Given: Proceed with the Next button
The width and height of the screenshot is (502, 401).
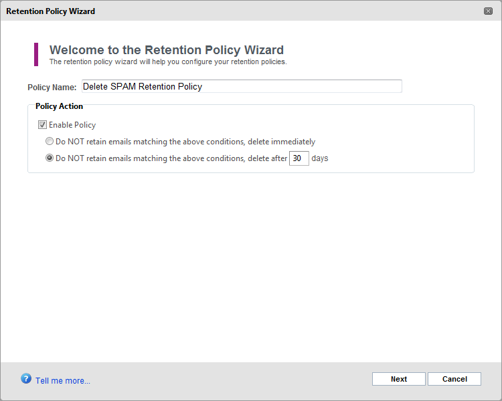Looking at the screenshot, I should point(399,379).
